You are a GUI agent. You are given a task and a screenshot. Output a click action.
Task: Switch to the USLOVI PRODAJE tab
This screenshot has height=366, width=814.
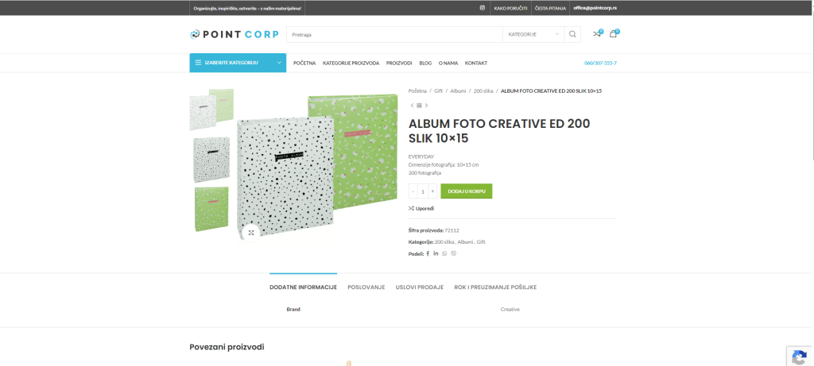(x=420, y=287)
